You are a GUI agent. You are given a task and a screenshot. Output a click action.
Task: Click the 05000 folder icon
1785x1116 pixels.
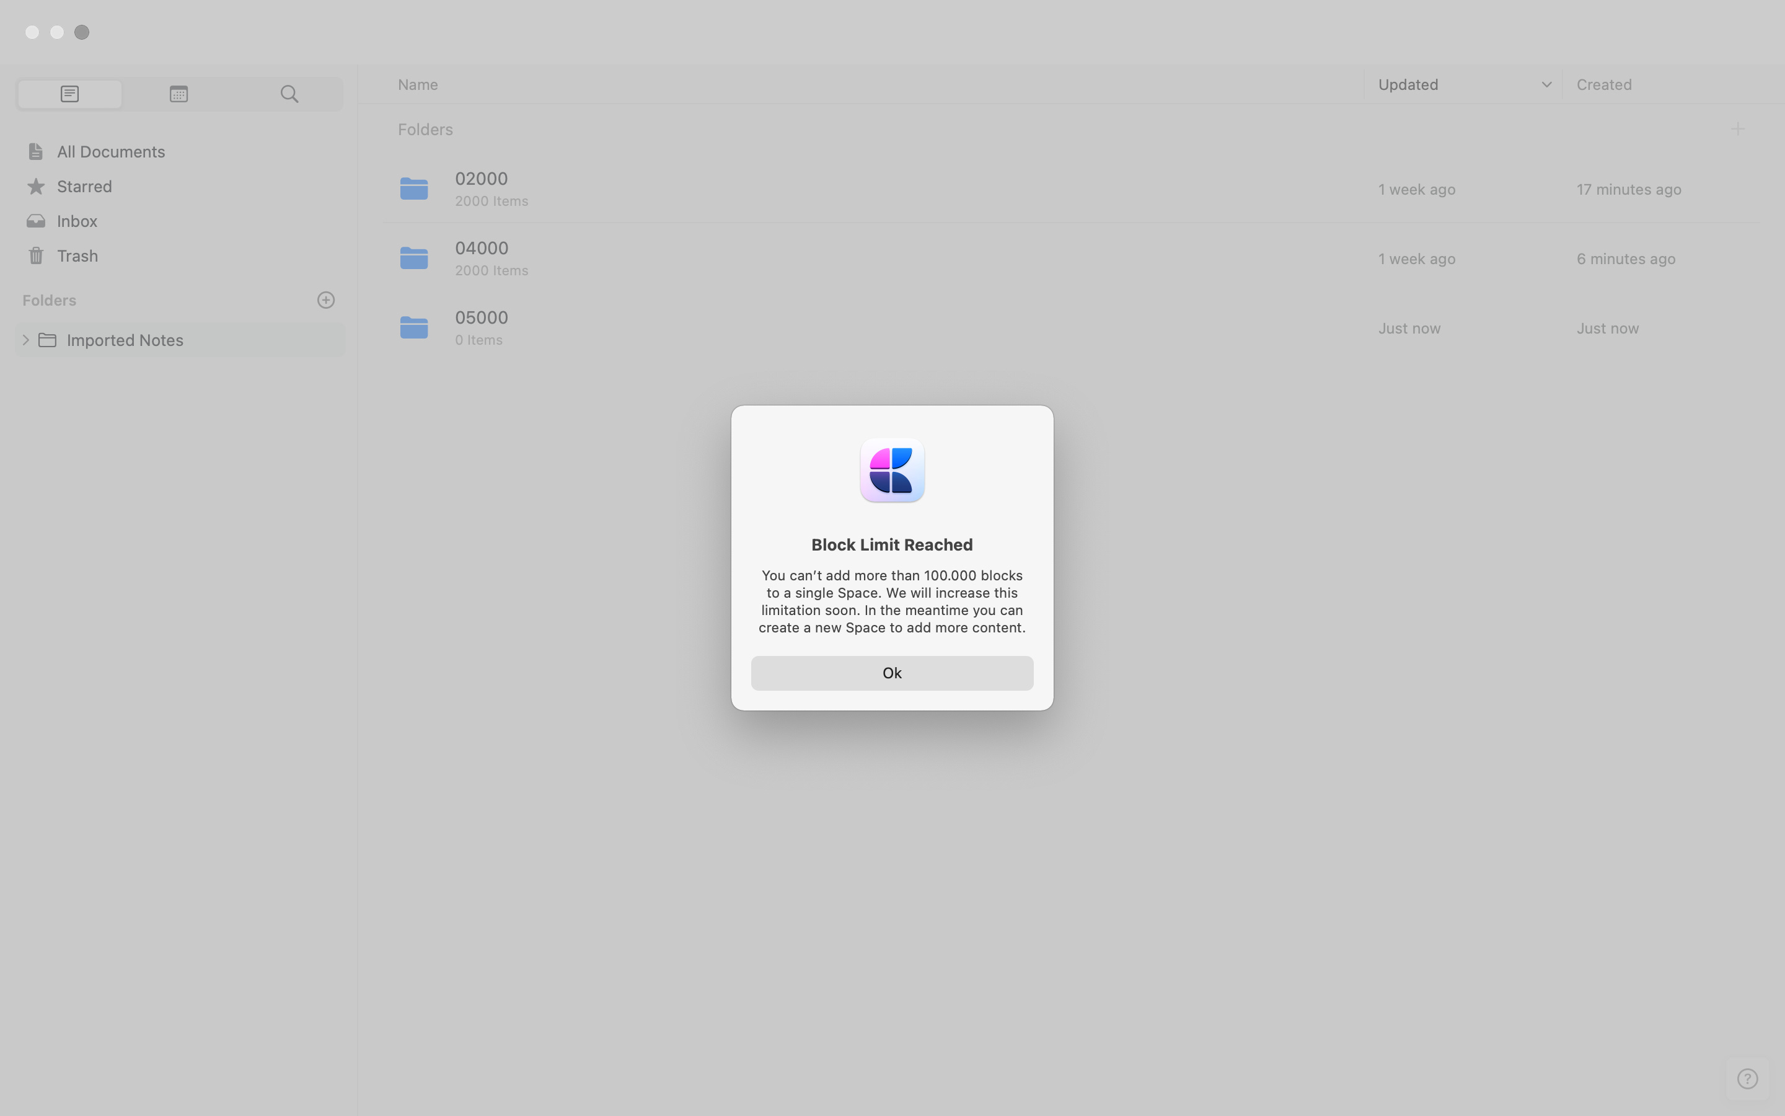[x=414, y=328]
